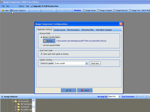This screenshot has width=150, height=112.
Task: Switch to Application Settings tab
Action: click(45, 30)
